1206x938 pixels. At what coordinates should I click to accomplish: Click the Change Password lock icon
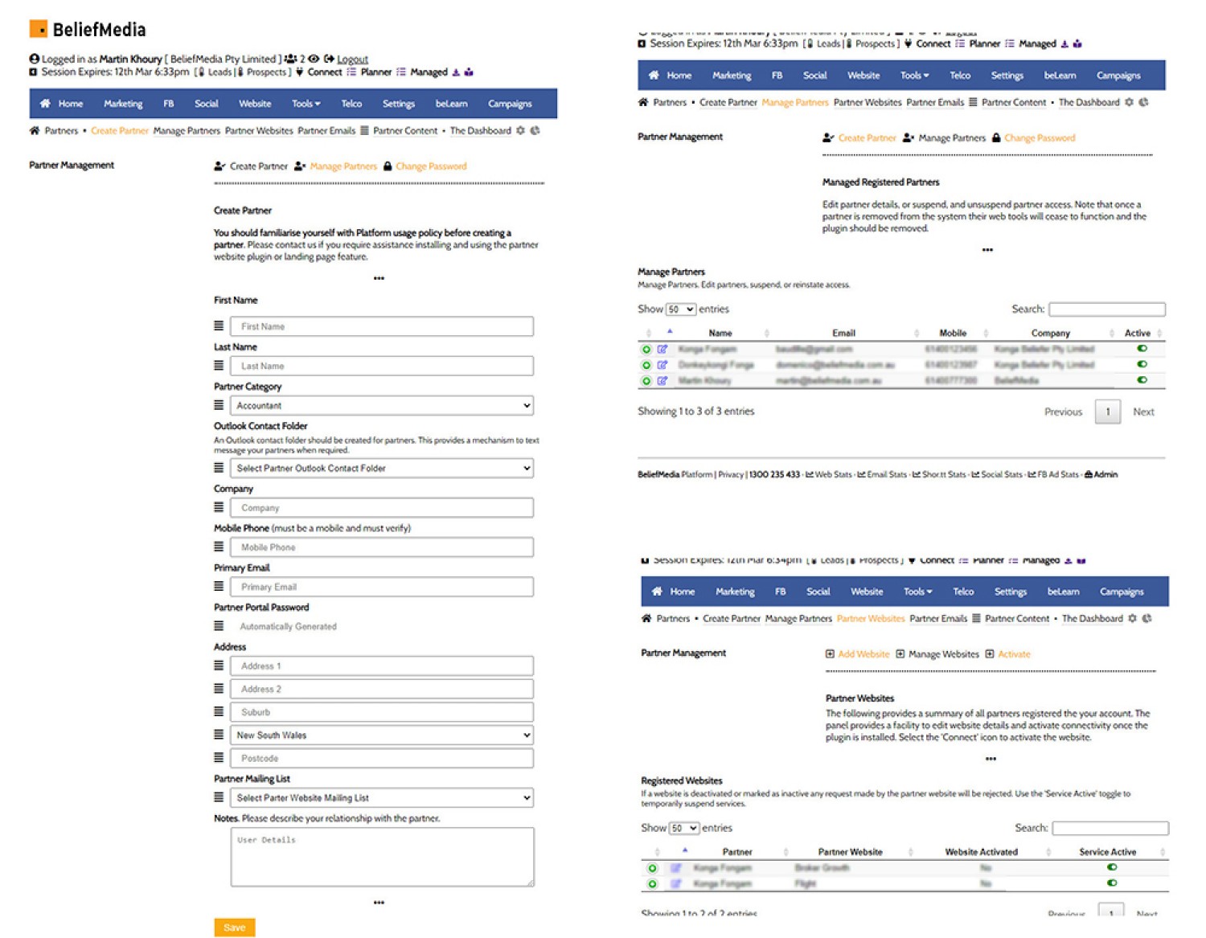click(388, 166)
